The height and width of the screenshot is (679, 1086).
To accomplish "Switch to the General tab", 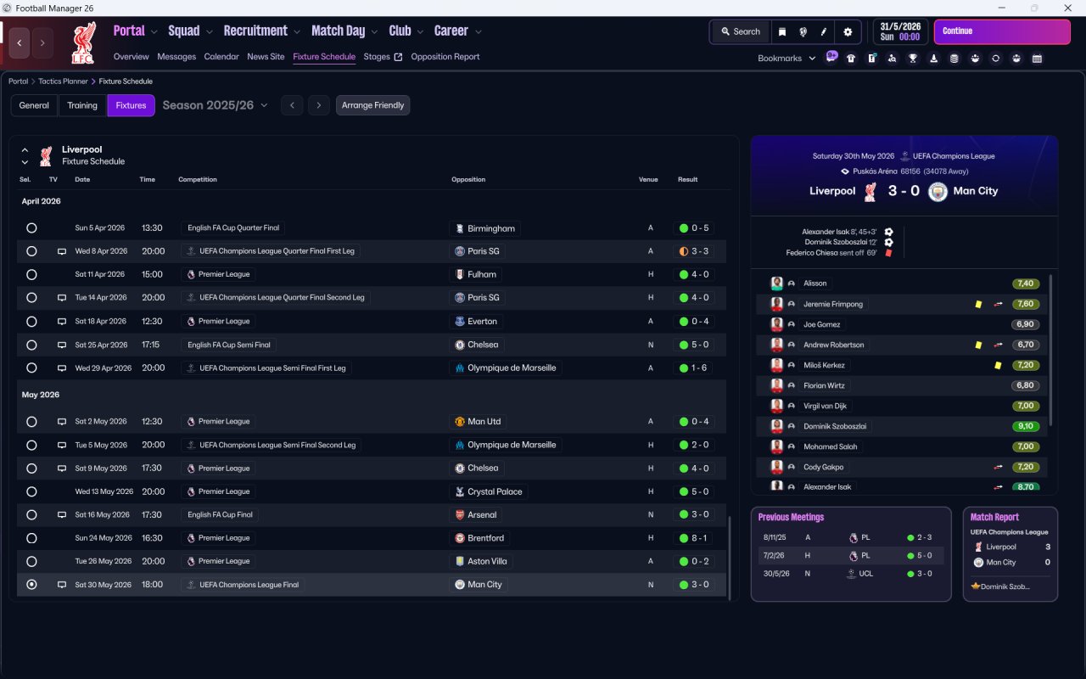I will click(34, 105).
